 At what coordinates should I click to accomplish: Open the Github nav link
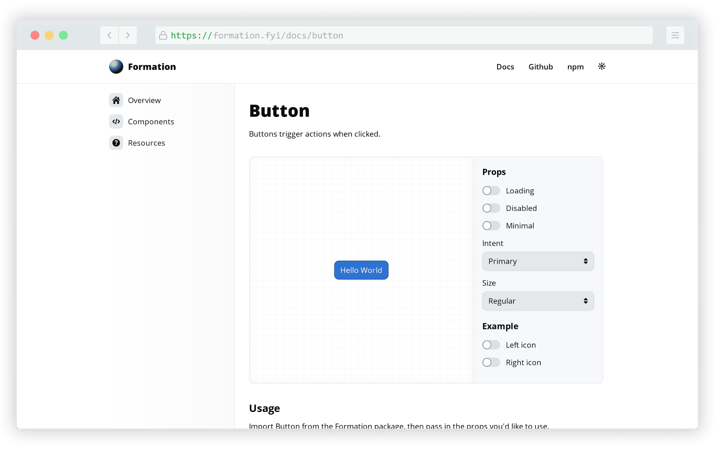tap(541, 67)
